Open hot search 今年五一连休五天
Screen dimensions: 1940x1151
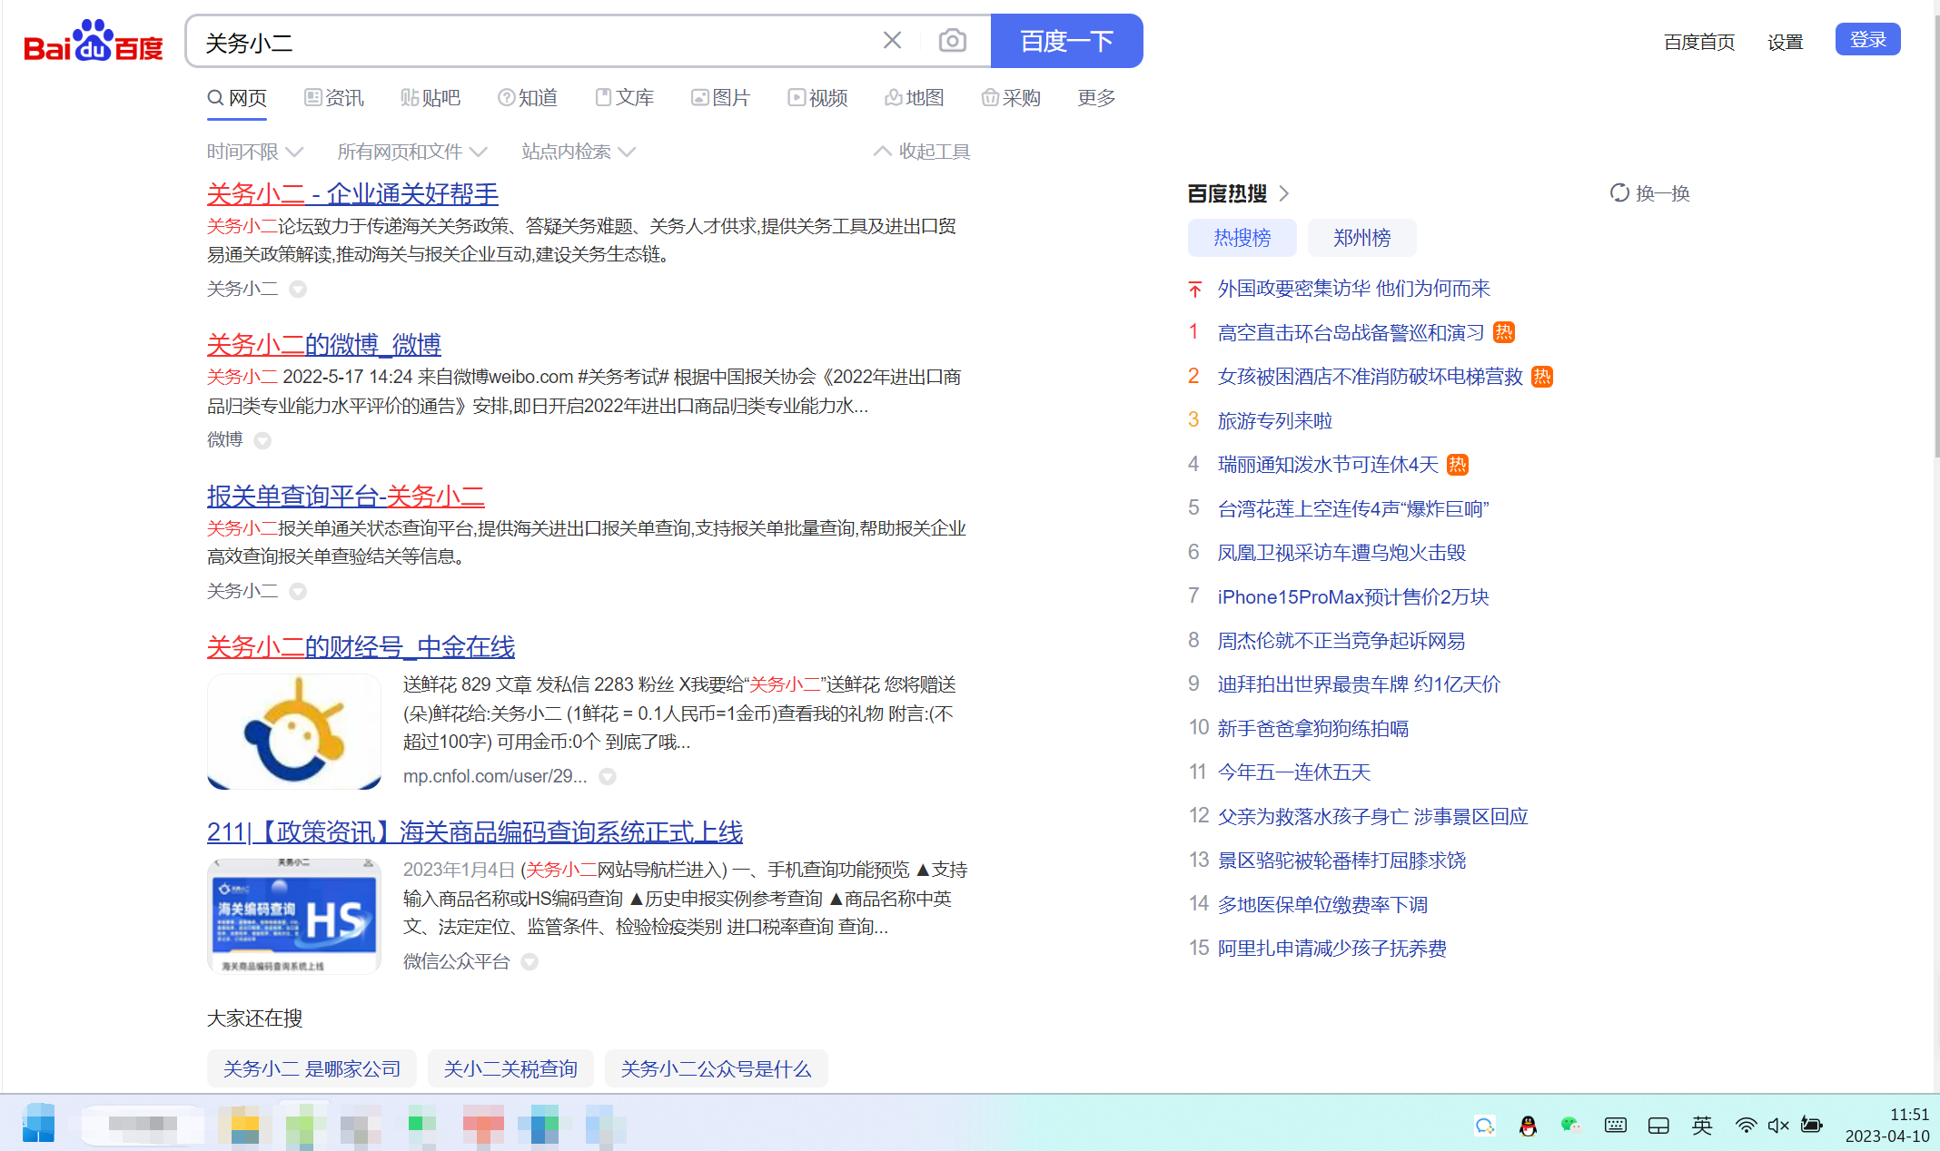coord(1293,772)
